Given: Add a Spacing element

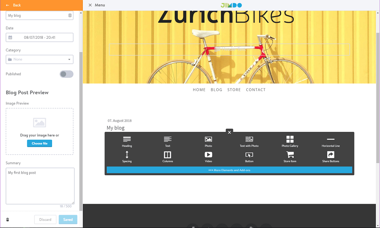Looking at the screenshot, I should [x=127, y=157].
